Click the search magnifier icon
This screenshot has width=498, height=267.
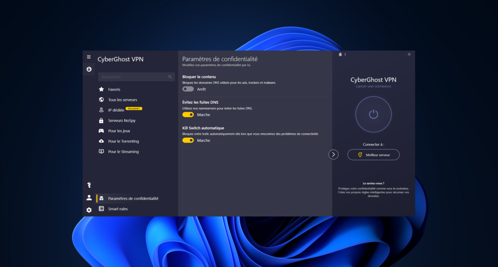click(x=170, y=77)
